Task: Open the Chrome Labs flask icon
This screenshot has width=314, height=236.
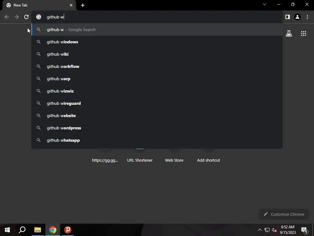Action: [289, 33]
